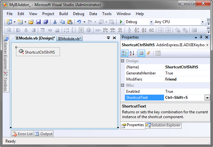This screenshot has width=213, height=147.
Task: Open the Properties window position menu arrow
Action: [x=196, y=38]
